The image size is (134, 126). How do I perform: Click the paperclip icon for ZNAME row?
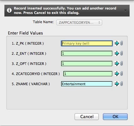coord(121,84)
